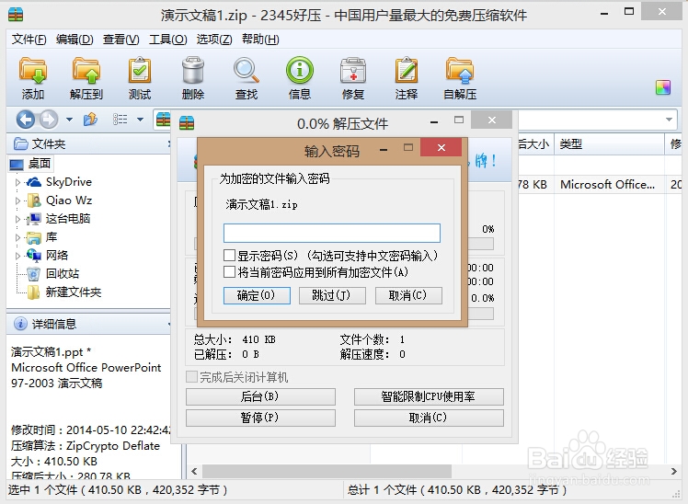Click the 修复 (Repair) toolbar icon
The image size is (688, 504).
pos(353,71)
